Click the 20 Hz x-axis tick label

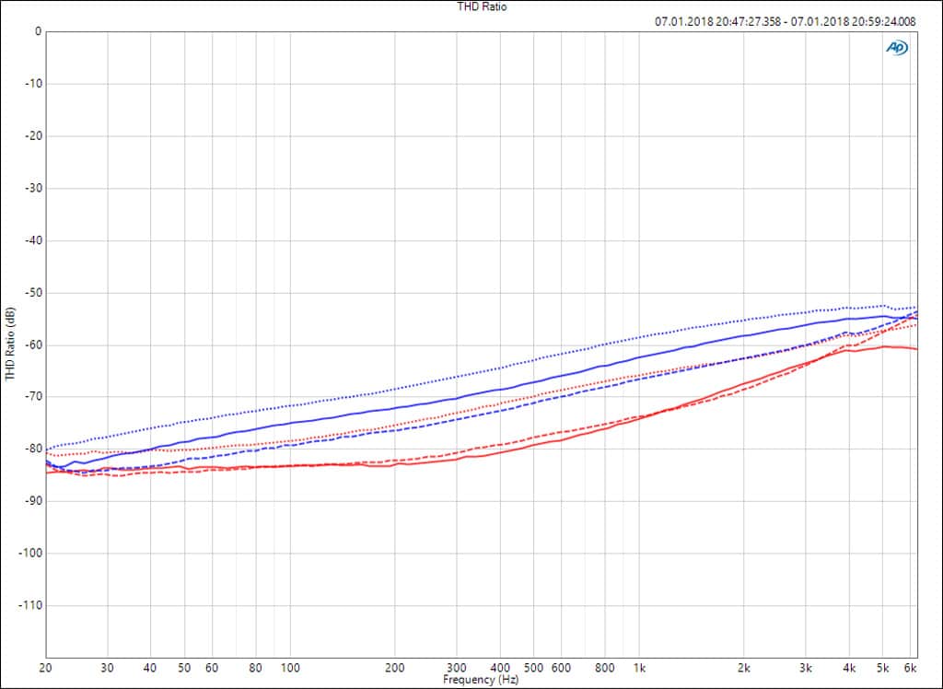46,668
